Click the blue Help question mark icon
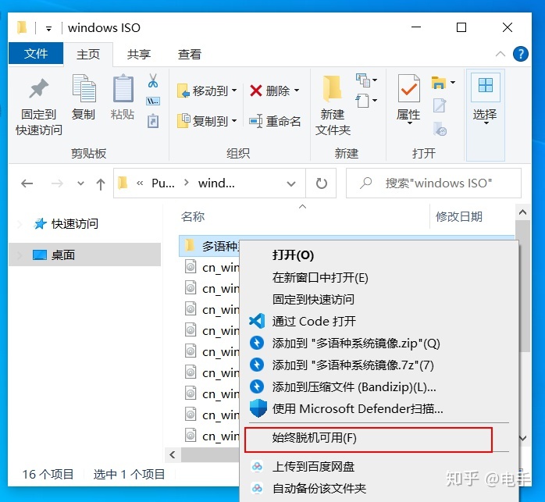545x502 pixels. [x=521, y=54]
